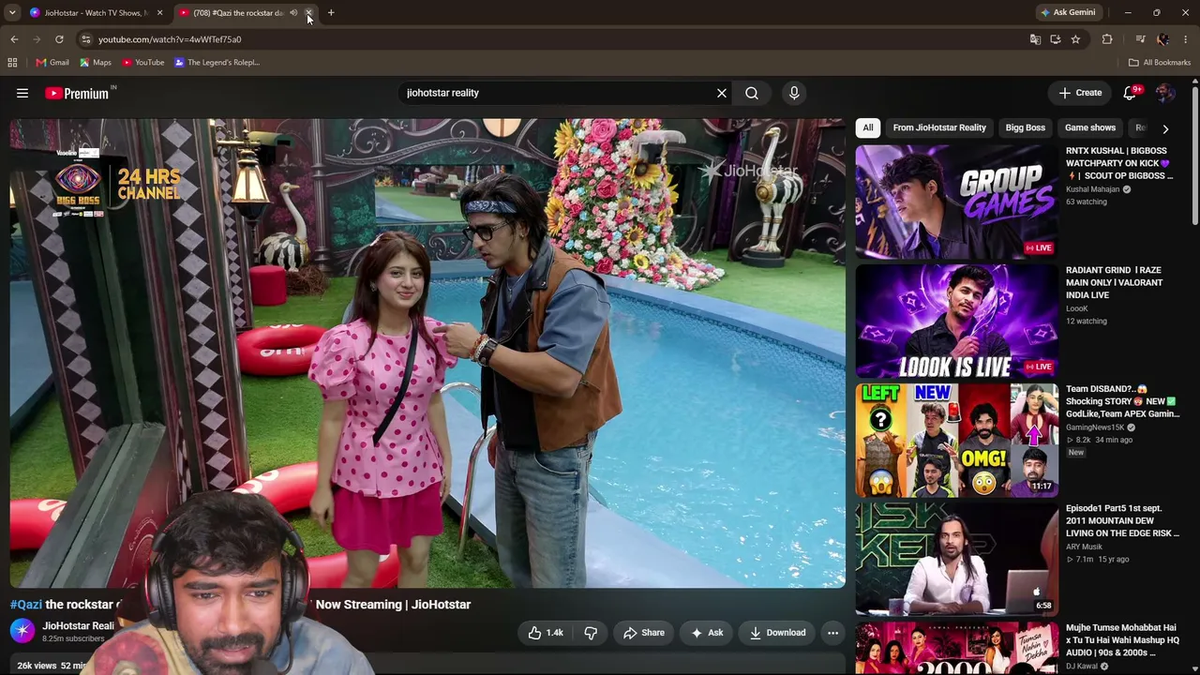Open the YouTube guide hamburger menu

tap(22, 93)
